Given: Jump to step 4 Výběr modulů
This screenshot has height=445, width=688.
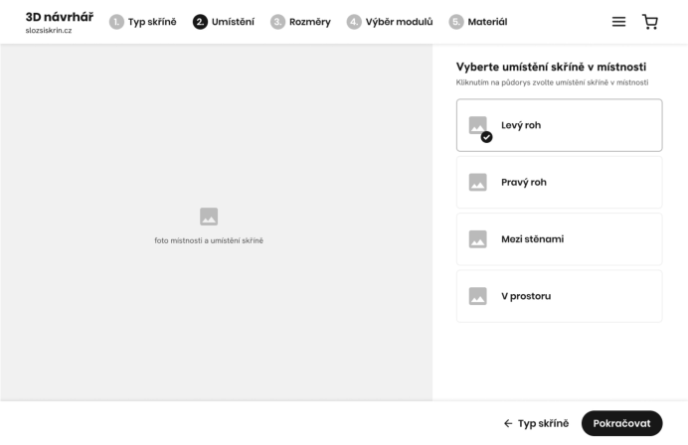Looking at the screenshot, I should pyautogui.click(x=390, y=22).
